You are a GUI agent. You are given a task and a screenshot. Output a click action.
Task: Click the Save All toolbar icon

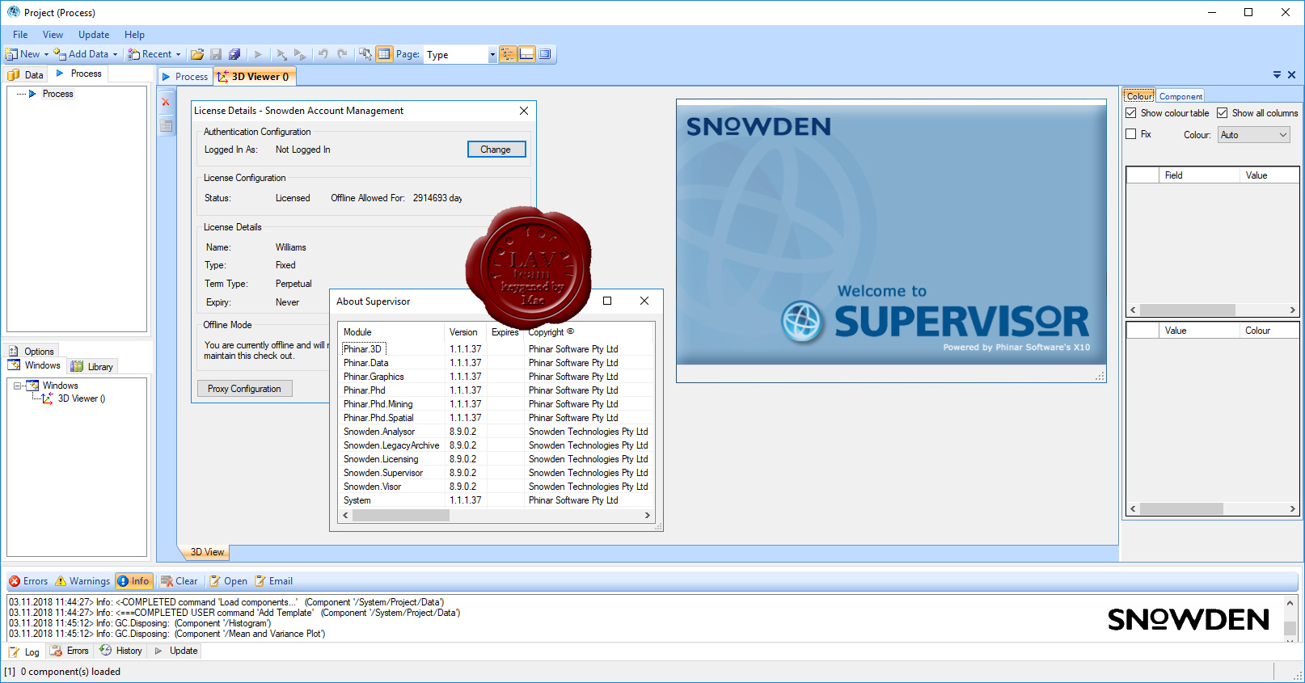coord(234,54)
